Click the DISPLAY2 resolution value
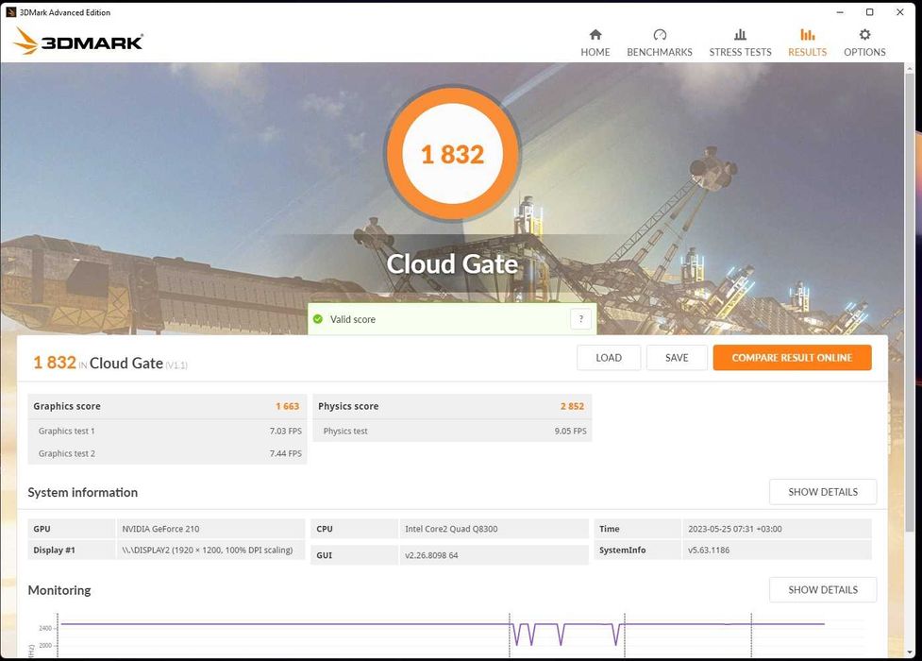The width and height of the screenshot is (922, 661). (x=207, y=550)
